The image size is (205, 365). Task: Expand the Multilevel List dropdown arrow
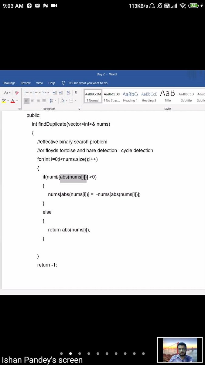(x=48, y=92)
